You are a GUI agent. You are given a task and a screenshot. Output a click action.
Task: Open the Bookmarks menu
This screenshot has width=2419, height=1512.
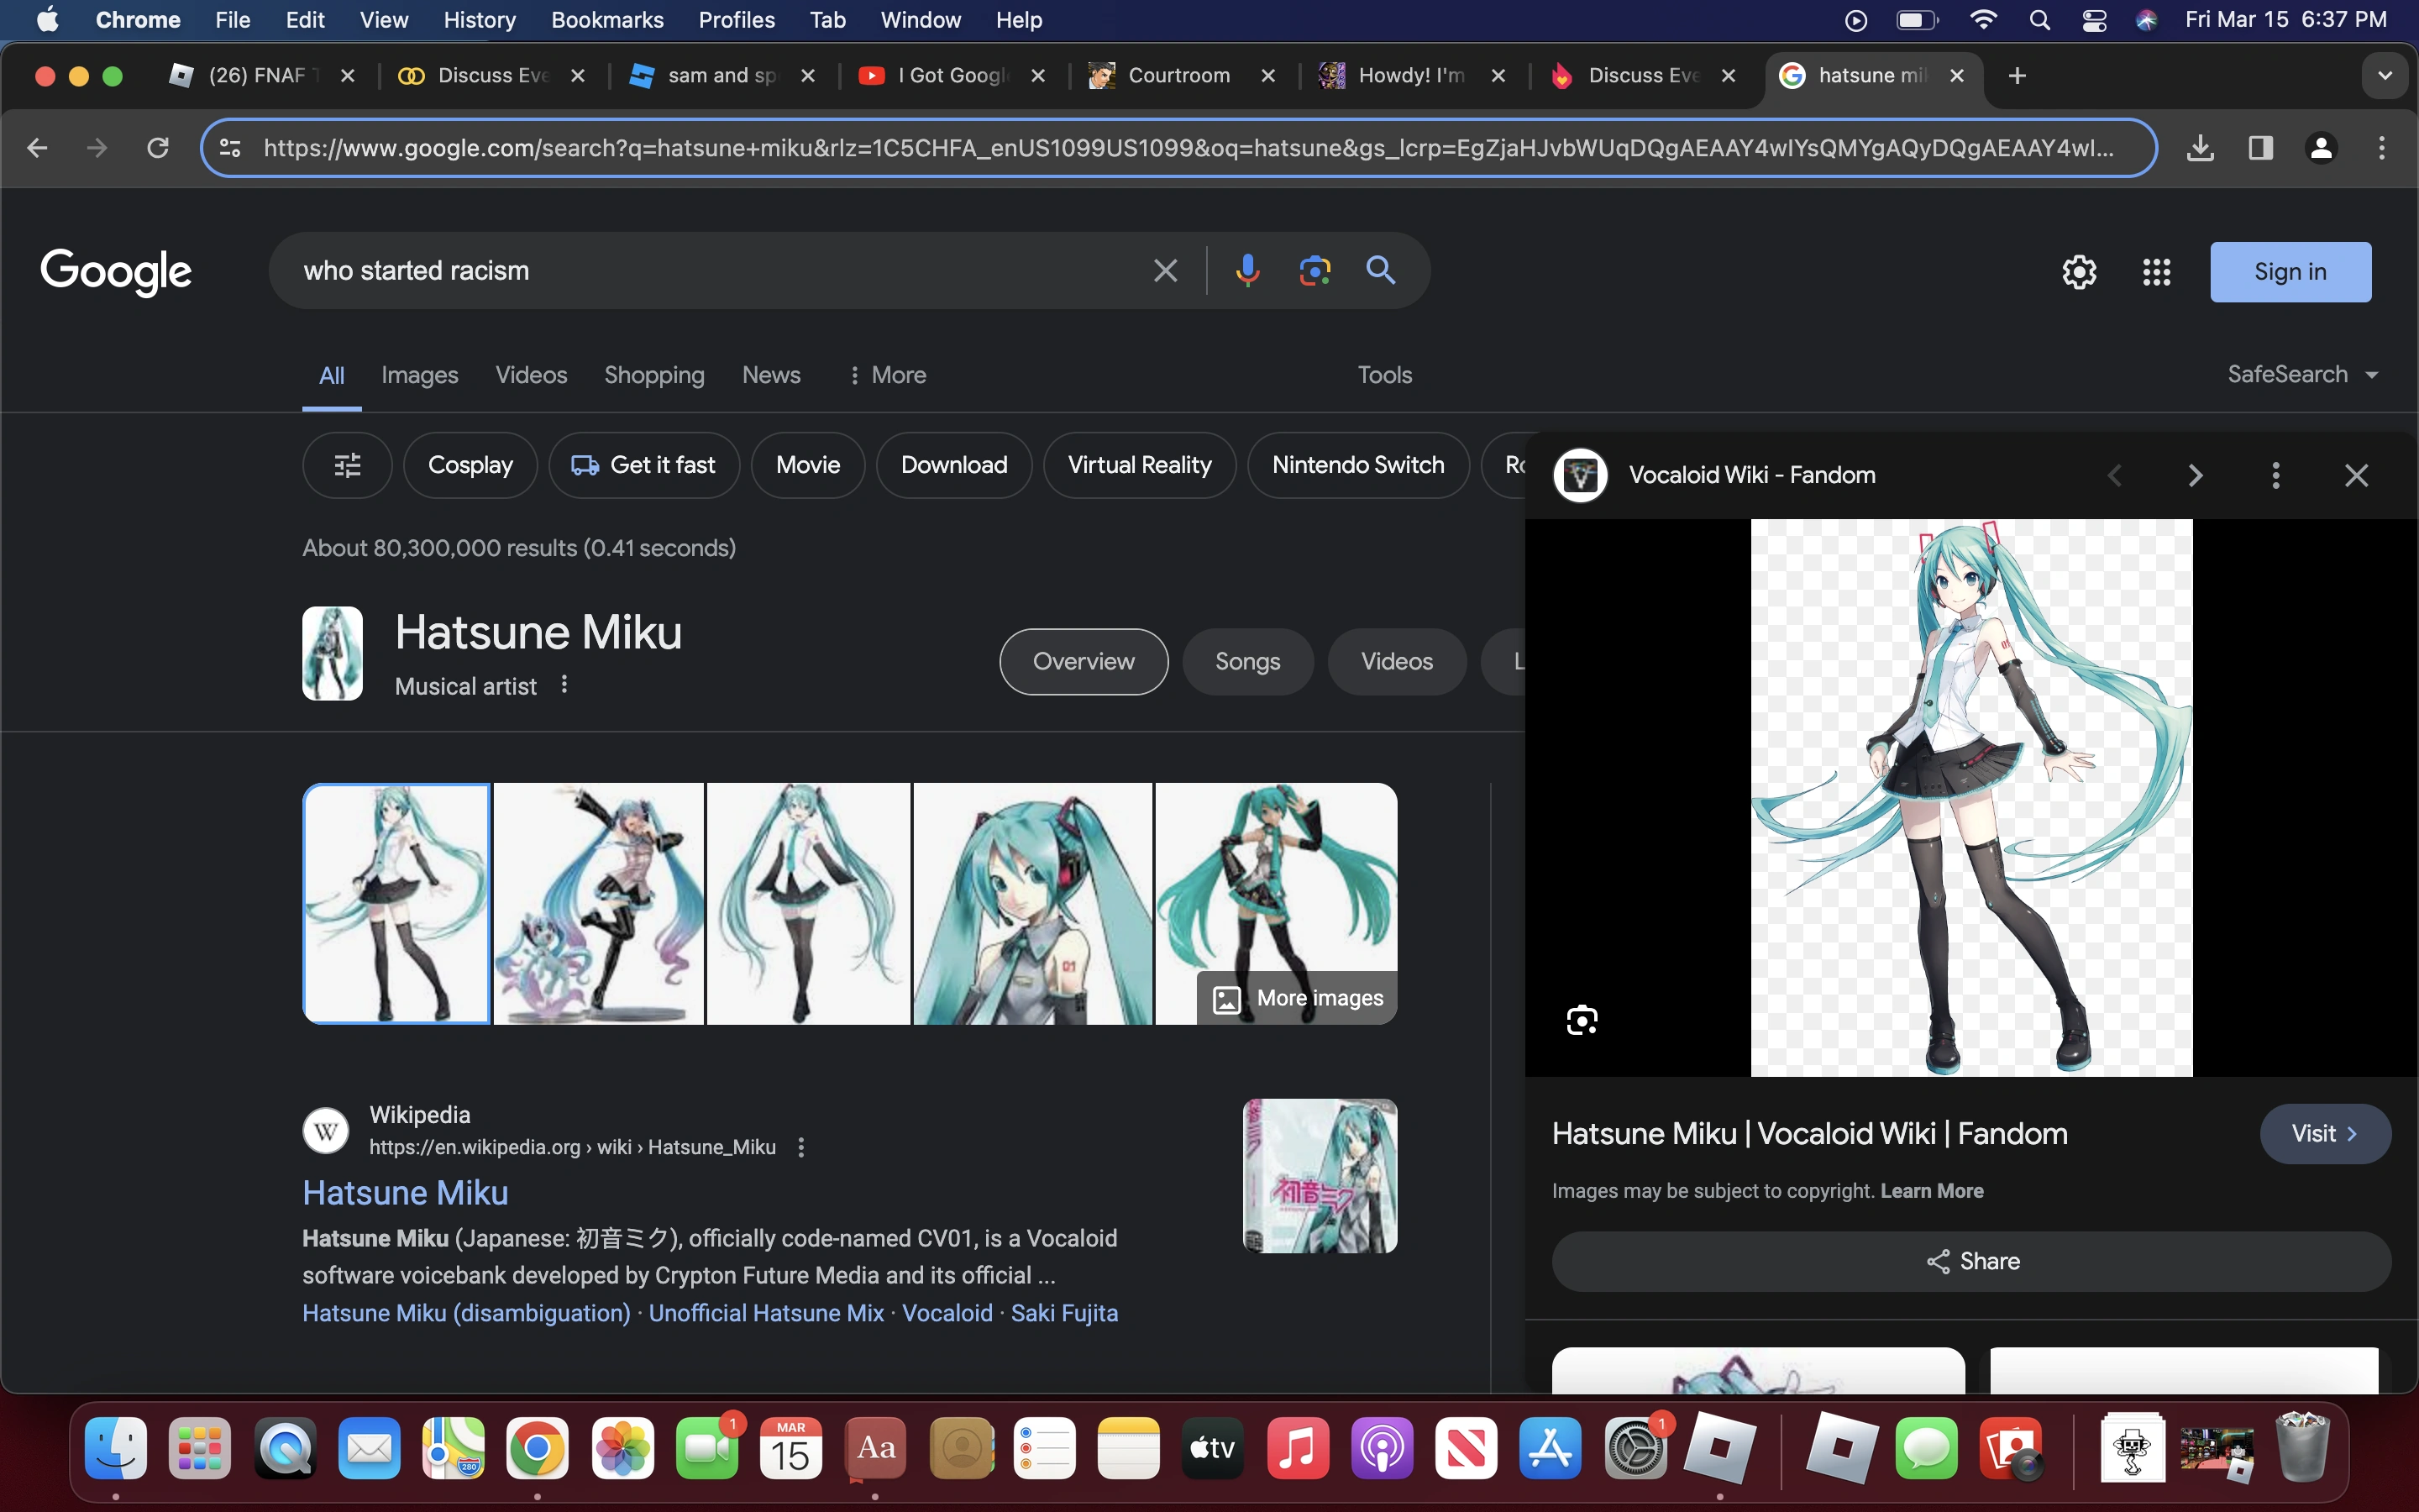coord(606,19)
